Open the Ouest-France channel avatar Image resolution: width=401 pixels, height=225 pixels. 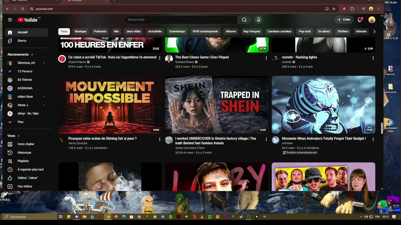click(62, 59)
